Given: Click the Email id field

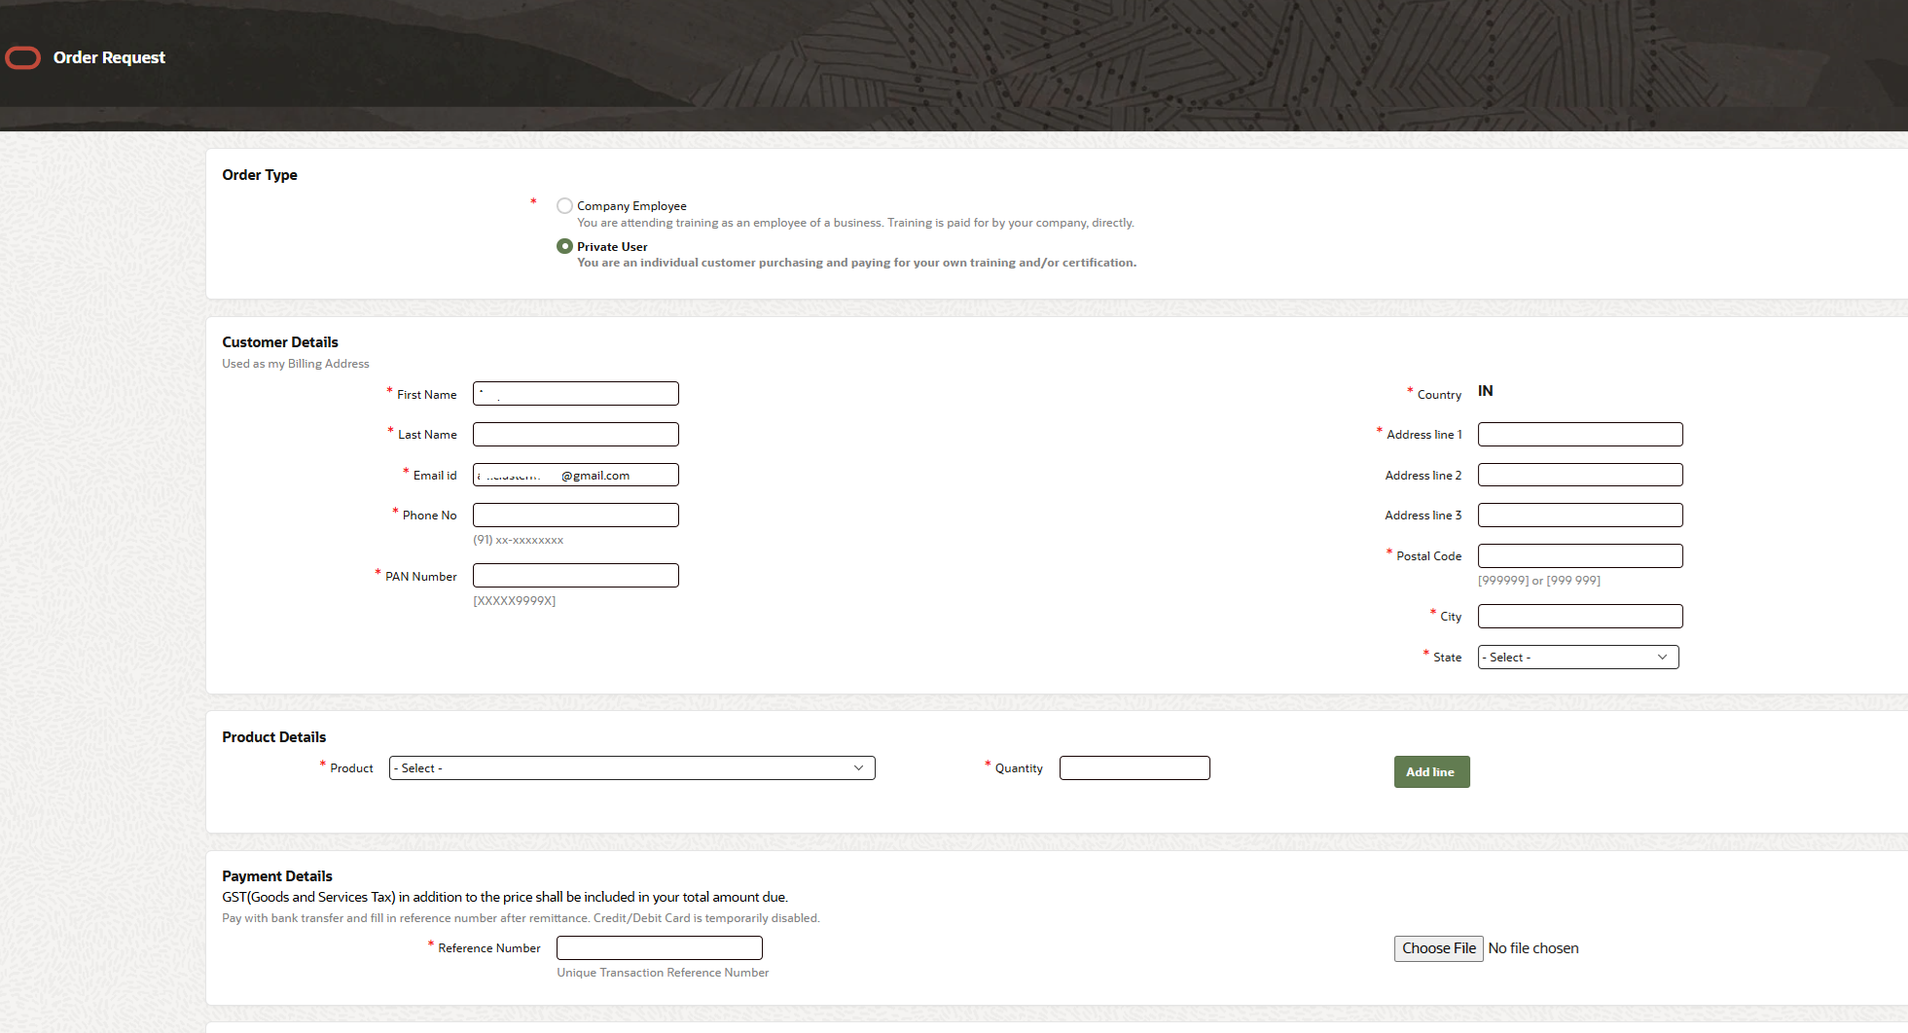Looking at the screenshot, I should tap(575, 475).
